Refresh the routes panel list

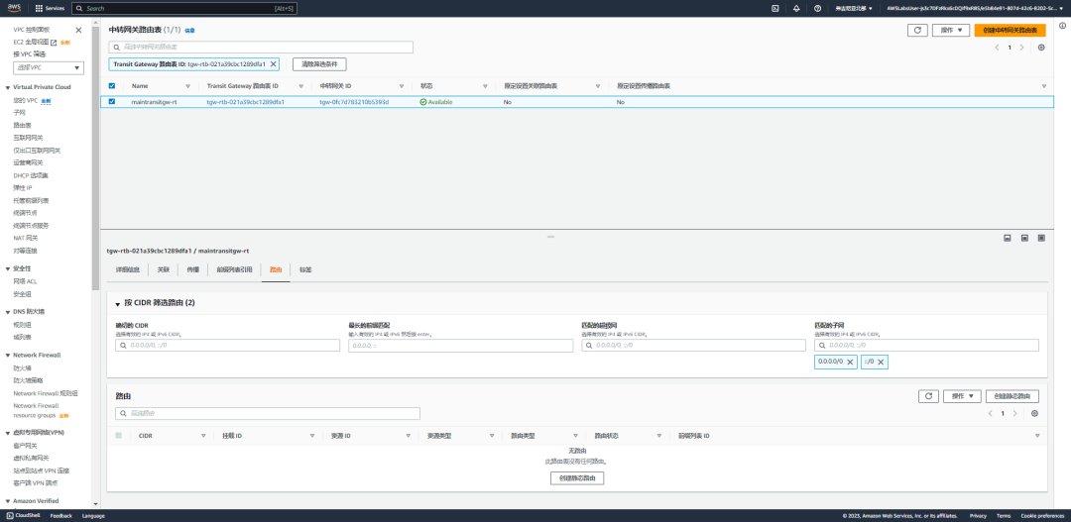(x=927, y=396)
